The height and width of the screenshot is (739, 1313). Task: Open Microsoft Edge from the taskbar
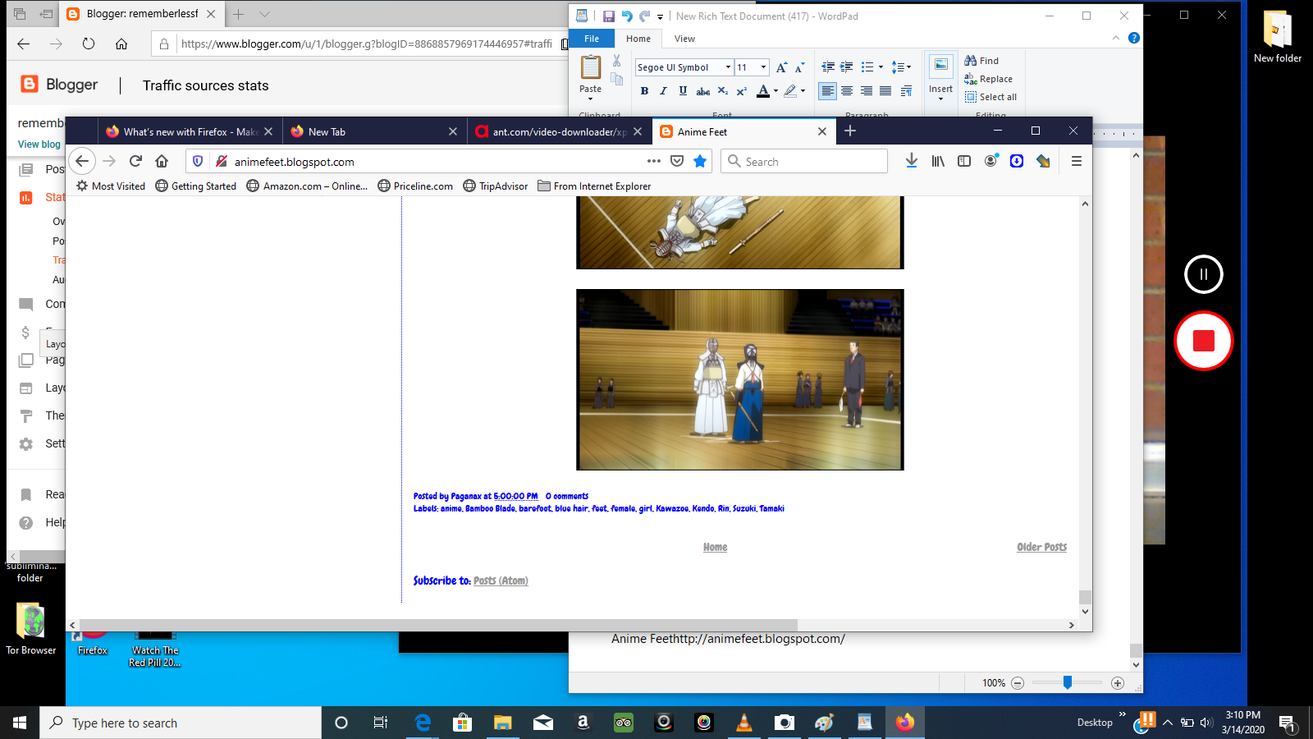pyautogui.click(x=423, y=723)
